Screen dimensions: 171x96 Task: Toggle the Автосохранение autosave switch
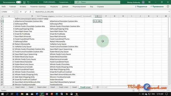point(19,2)
